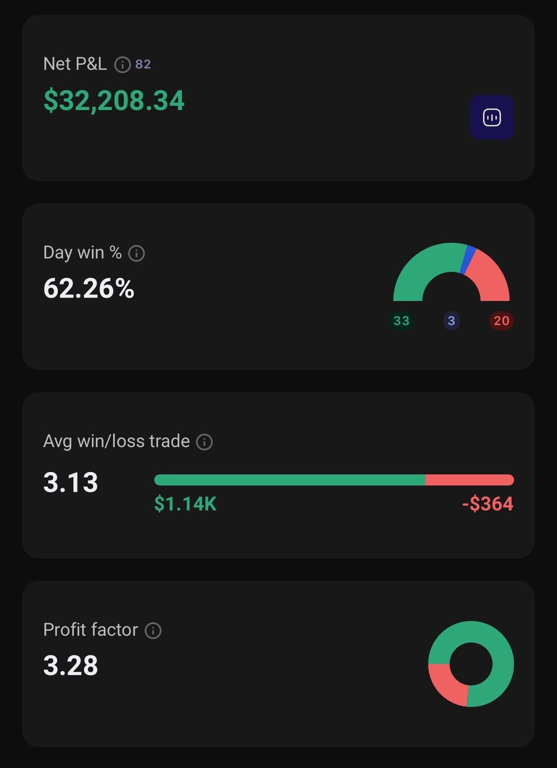This screenshot has height=768, width=557.
Task: Click the average loss amount -$364
Action: pyautogui.click(x=487, y=504)
